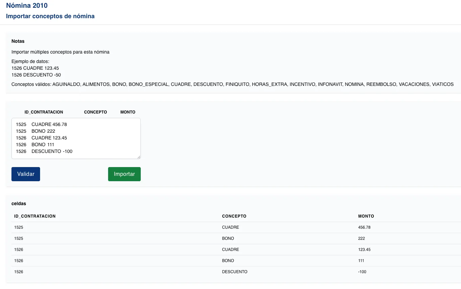
Task: Click the ID_CONTRATACION label above the text area
Action: pyautogui.click(x=44, y=112)
